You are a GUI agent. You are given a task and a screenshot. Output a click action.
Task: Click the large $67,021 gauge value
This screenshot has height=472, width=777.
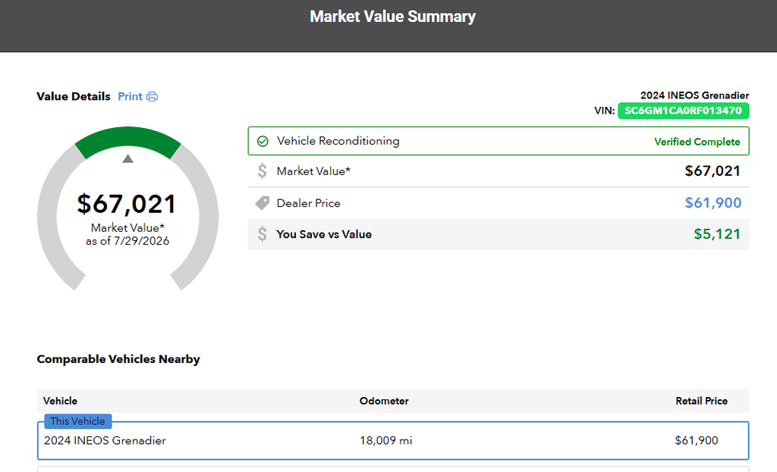point(127,204)
